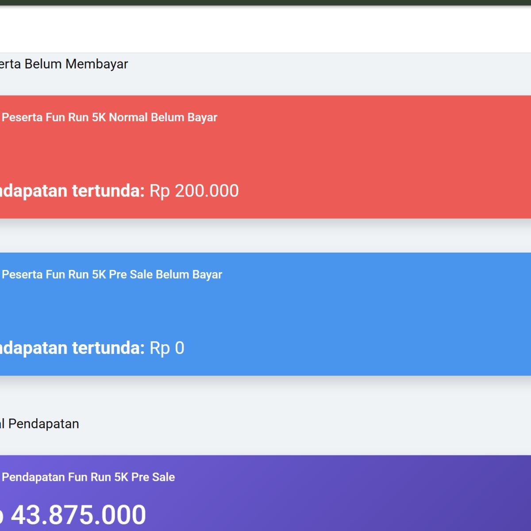Click the 'Pendapatan' section heading
531x531 pixels.
click(x=40, y=424)
